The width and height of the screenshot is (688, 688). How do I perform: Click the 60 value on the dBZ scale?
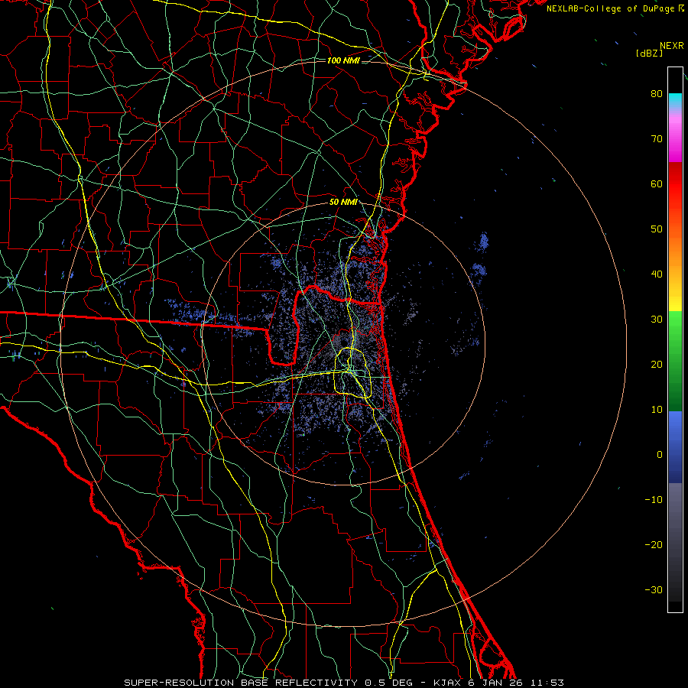coord(657,183)
